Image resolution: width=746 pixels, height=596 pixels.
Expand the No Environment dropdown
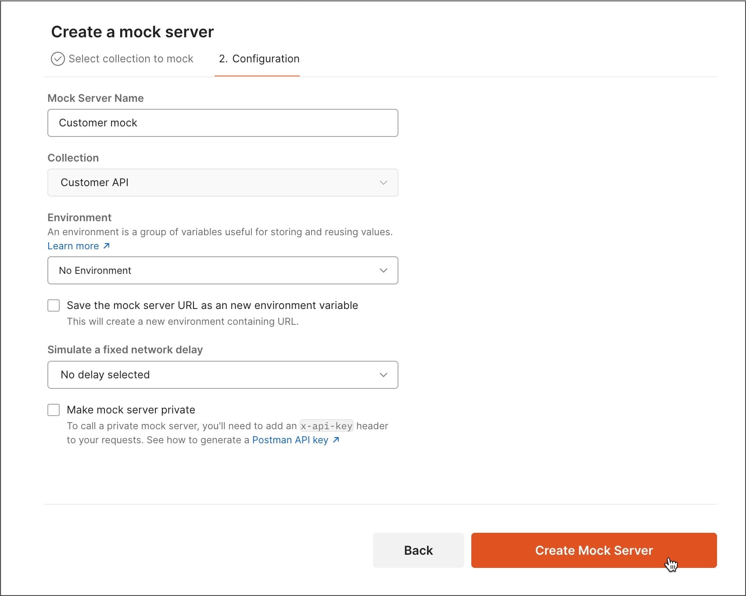(223, 270)
